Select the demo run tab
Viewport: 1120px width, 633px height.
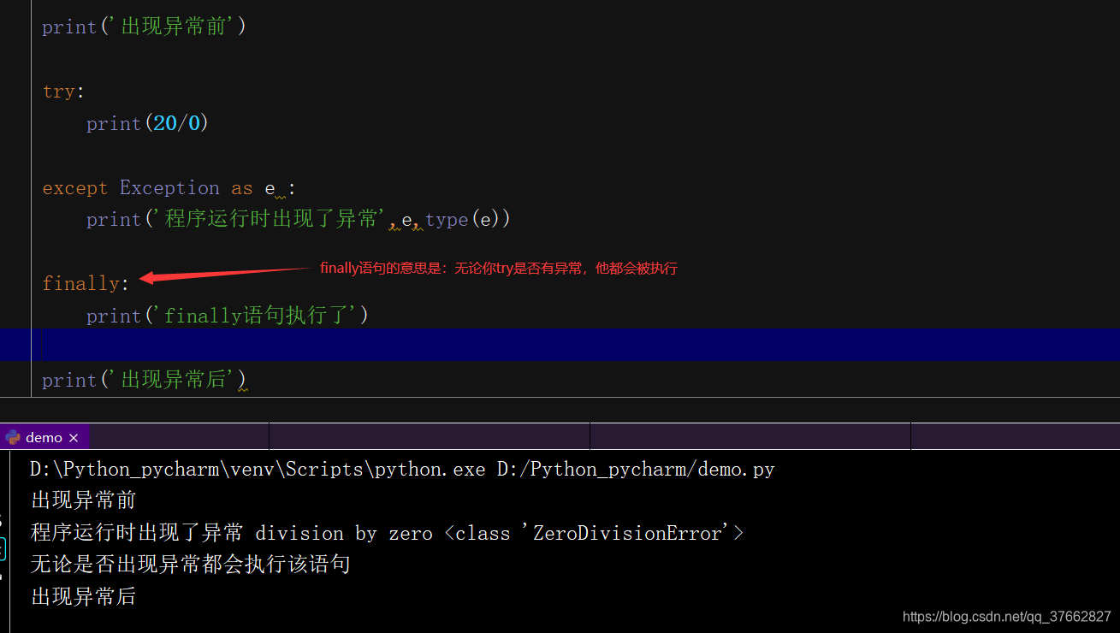(44, 437)
